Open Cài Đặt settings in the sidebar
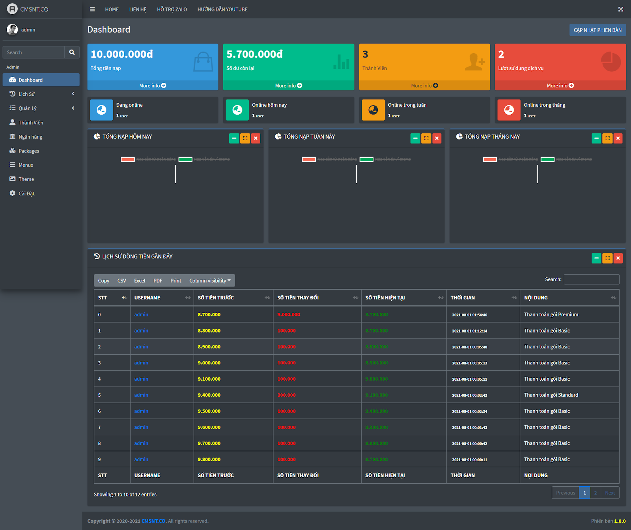The width and height of the screenshot is (631, 530). click(x=41, y=193)
